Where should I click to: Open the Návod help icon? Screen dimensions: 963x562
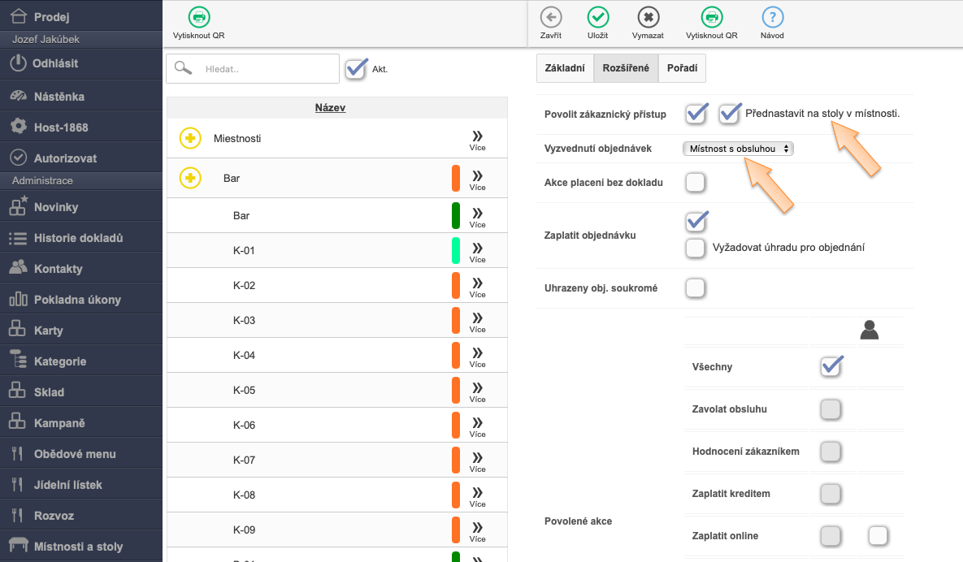click(x=772, y=17)
